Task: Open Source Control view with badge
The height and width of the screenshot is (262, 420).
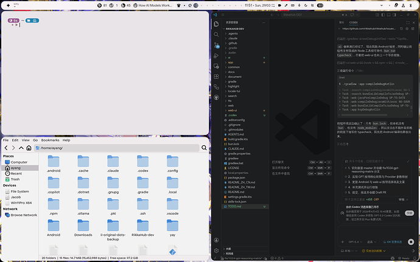Action: 217,45
